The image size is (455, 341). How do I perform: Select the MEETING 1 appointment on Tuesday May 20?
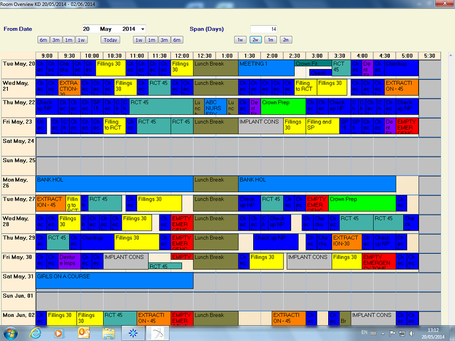coord(266,68)
